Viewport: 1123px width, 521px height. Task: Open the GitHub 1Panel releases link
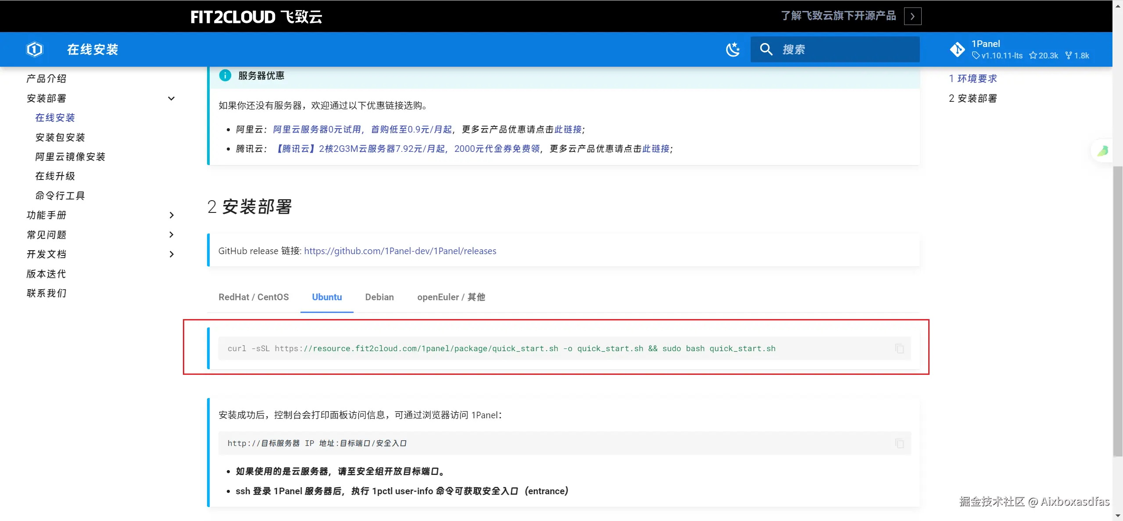400,251
